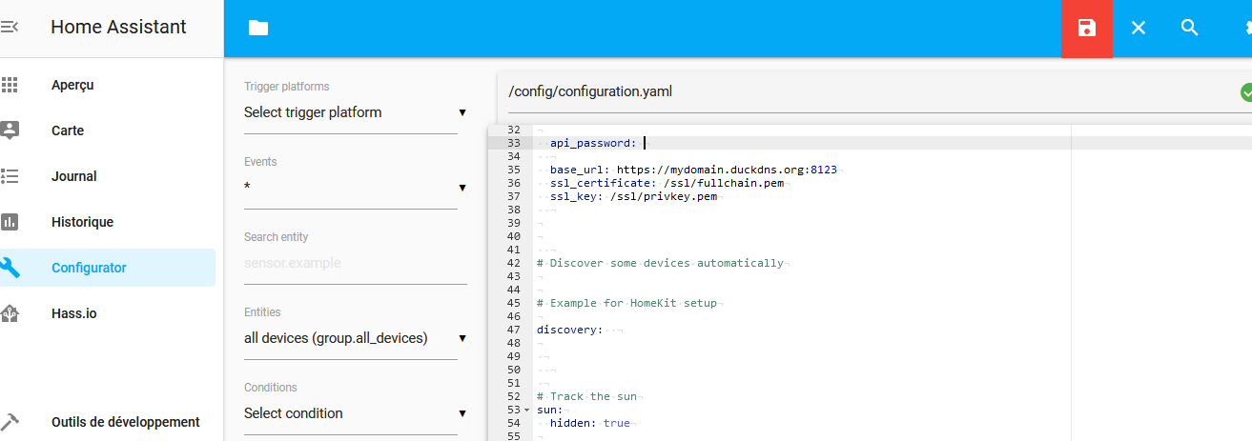The width and height of the screenshot is (1252, 441).
Task: Click the Historique chart icon
Action: tap(10, 222)
